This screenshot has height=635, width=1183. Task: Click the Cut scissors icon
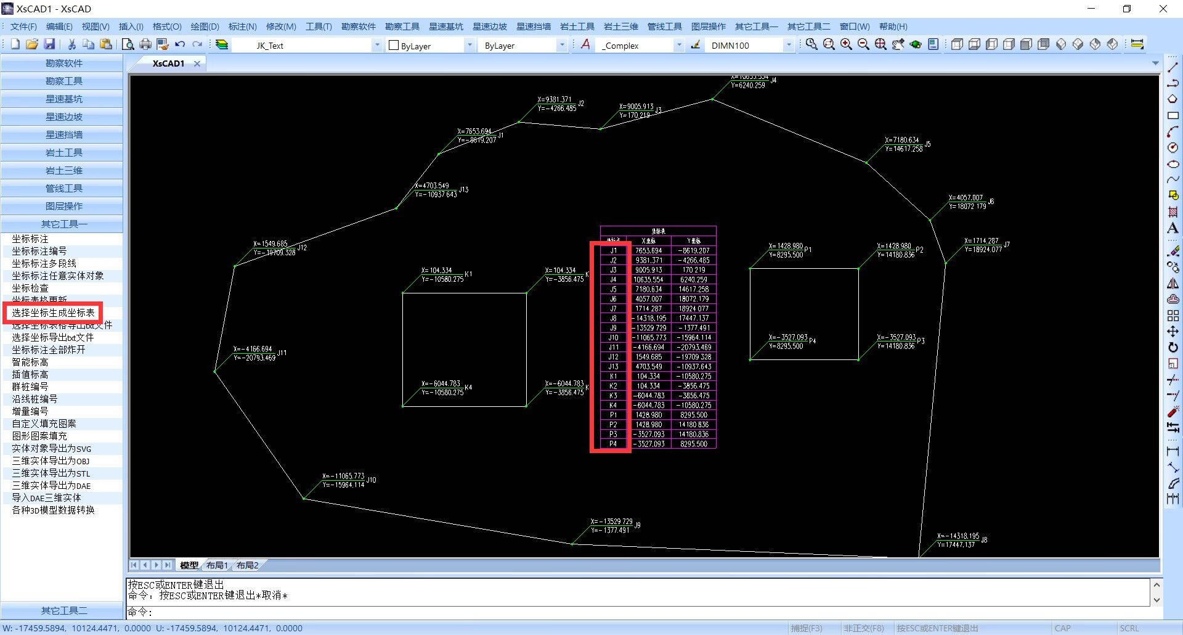point(71,44)
